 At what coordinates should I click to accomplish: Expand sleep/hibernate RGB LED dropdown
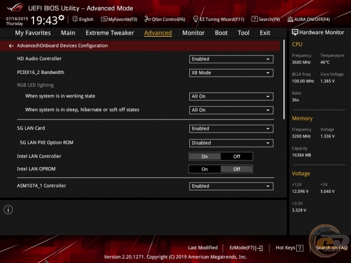[x=231, y=110]
